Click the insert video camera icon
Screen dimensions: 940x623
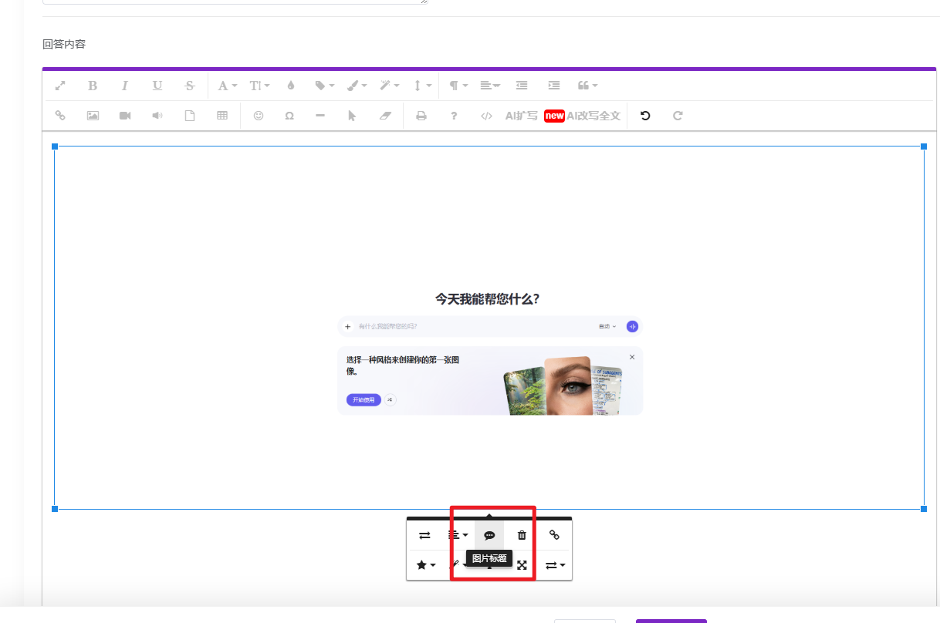[125, 116]
